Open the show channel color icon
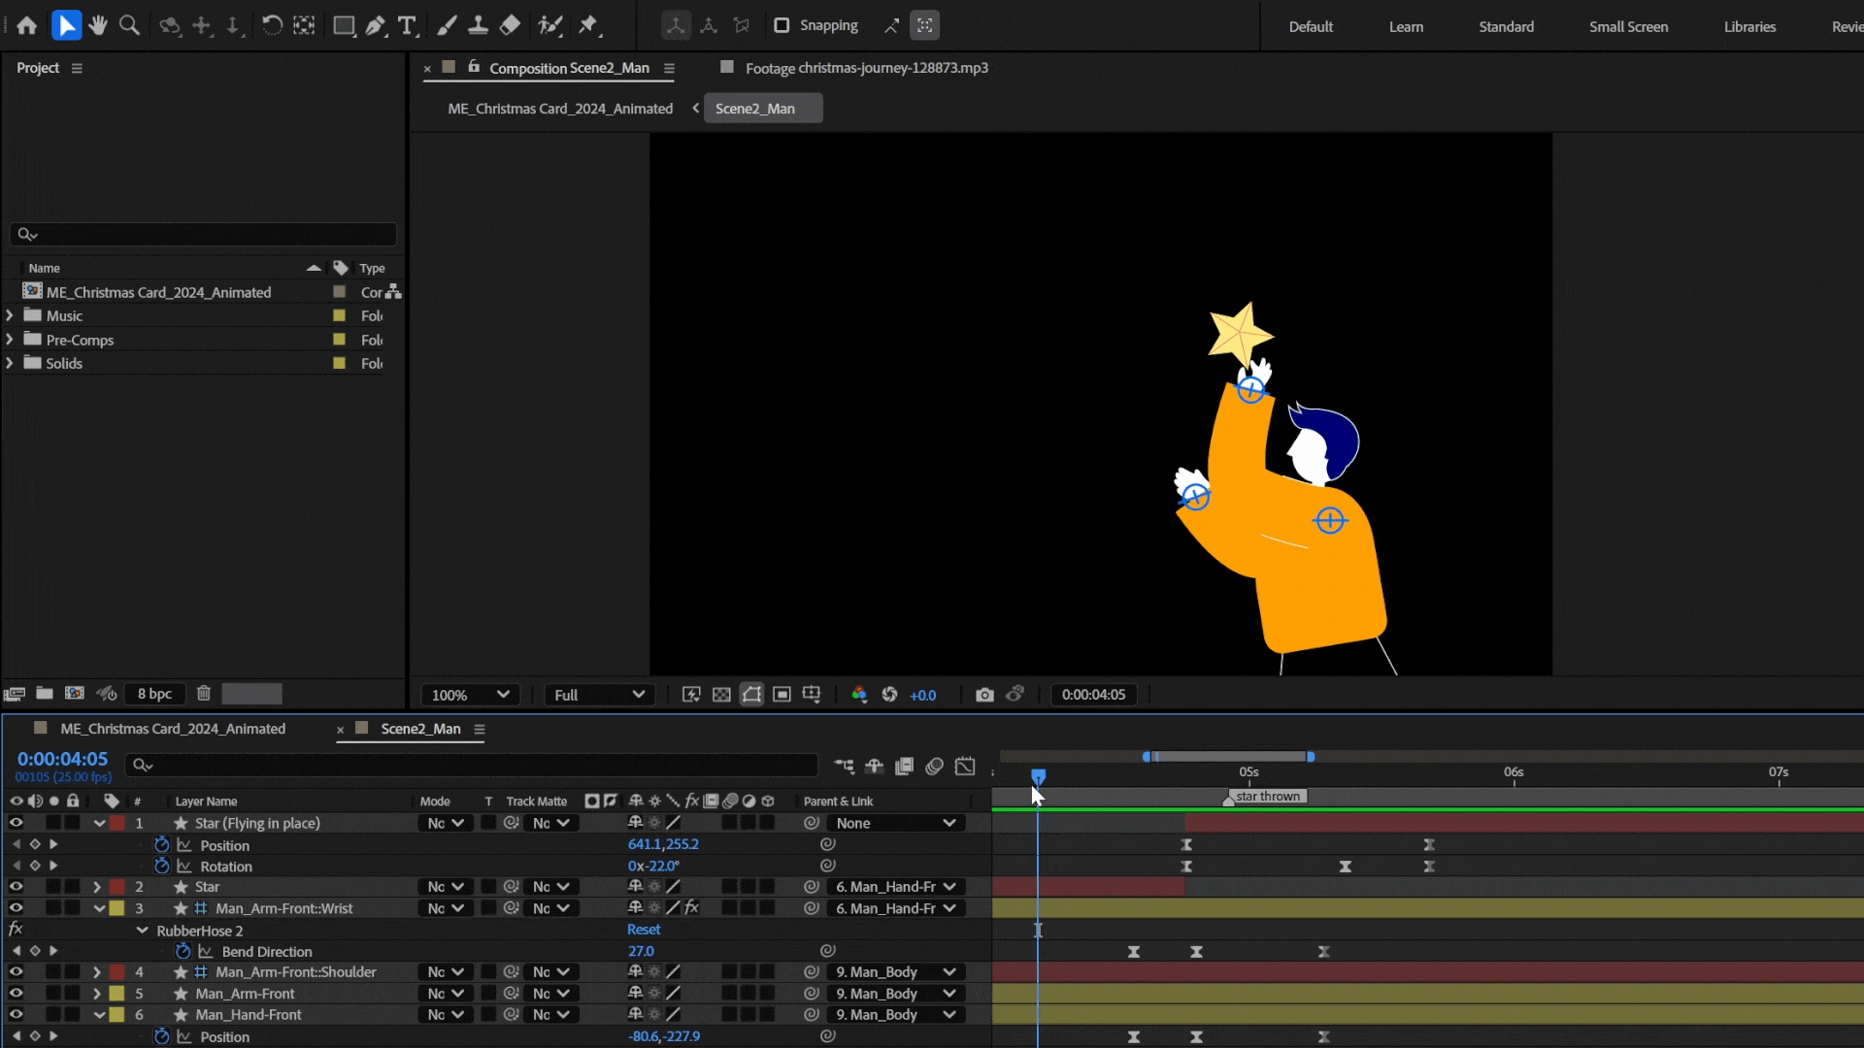Screen dimensions: 1864x1048 [858, 695]
